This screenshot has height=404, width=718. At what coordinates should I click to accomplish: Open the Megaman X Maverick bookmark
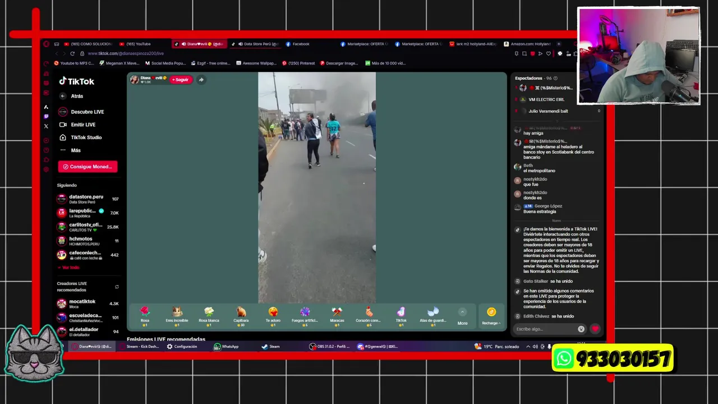[119, 63]
